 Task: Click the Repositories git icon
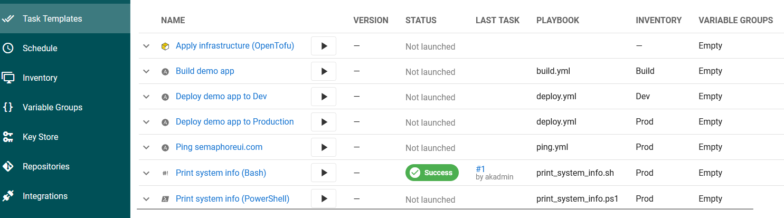8,166
